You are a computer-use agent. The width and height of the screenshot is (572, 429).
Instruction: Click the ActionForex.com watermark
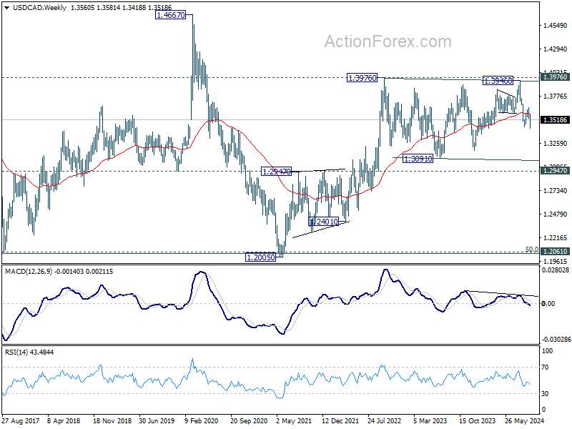click(x=388, y=41)
